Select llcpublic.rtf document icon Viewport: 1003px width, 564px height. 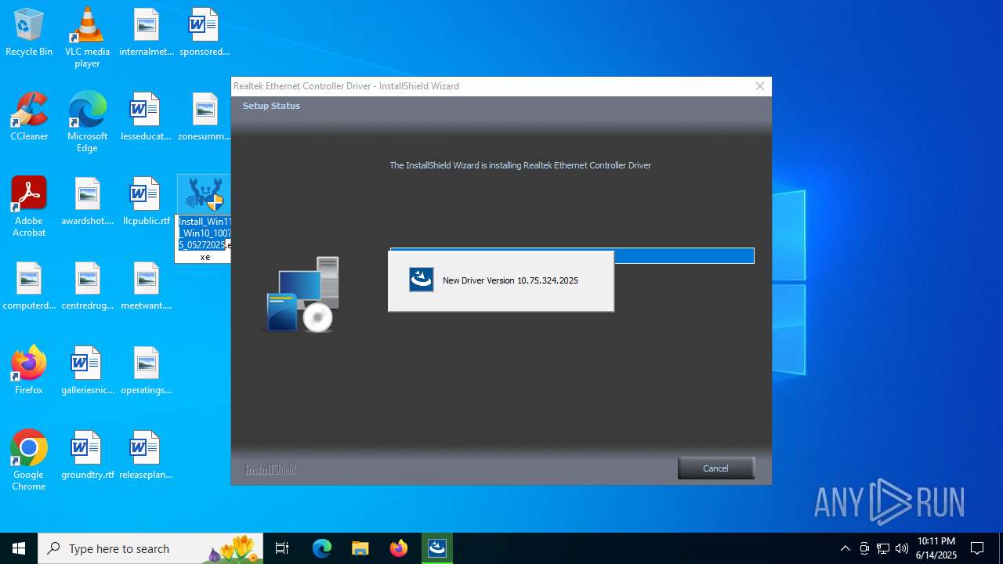146,202
